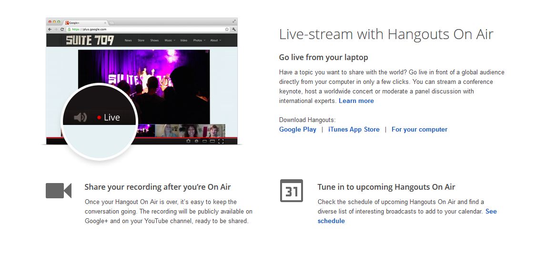Click the yellow macOS minimize button
The width and height of the screenshot is (545, 276).
pyautogui.click(x=54, y=22)
